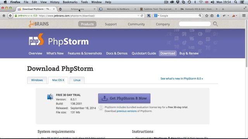Open Spotlight search icon
The height and width of the screenshot is (139, 248).
pos(236,2)
